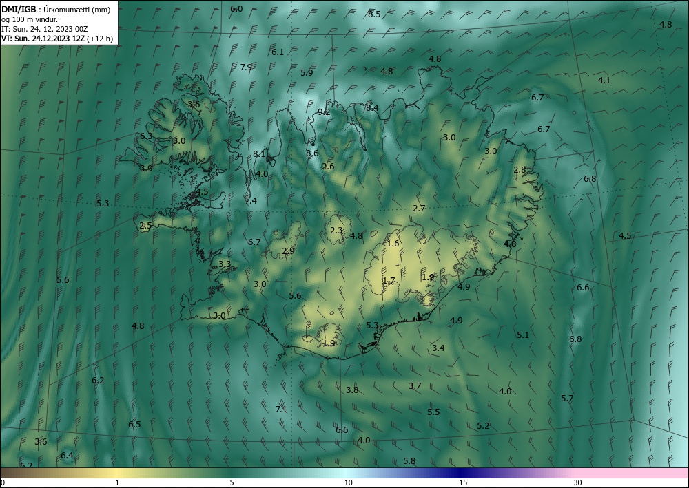689x488 pixels.
Task: Click the 2.9 glacier value
Action: [x=288, y=251]
